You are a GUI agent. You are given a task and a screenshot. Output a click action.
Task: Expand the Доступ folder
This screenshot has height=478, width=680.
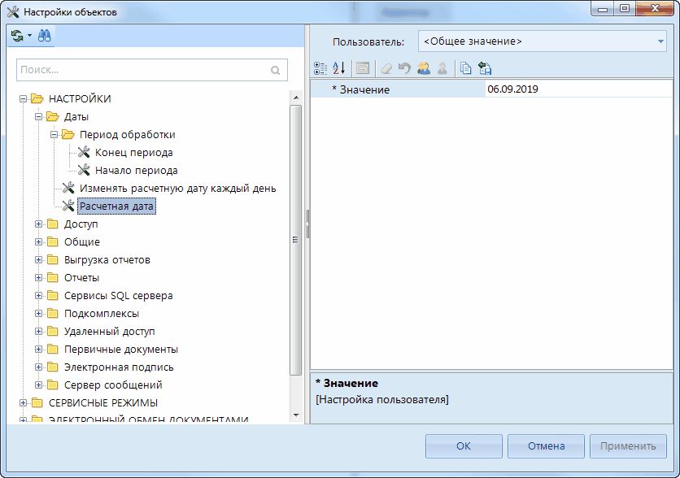click(38, 224)
